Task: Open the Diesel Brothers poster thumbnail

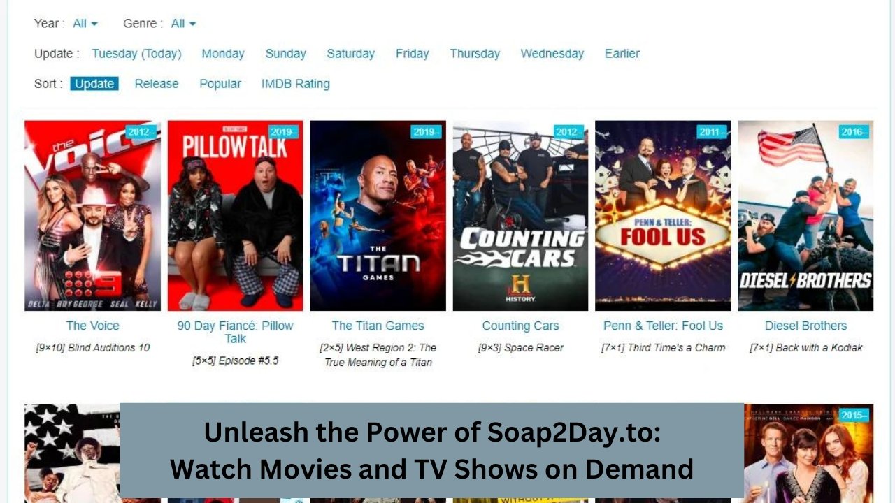Action: click(x=805, y=216)
